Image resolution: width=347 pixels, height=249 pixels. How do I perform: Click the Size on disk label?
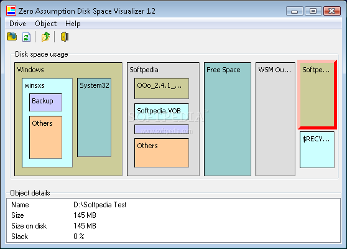pos(29,226)
